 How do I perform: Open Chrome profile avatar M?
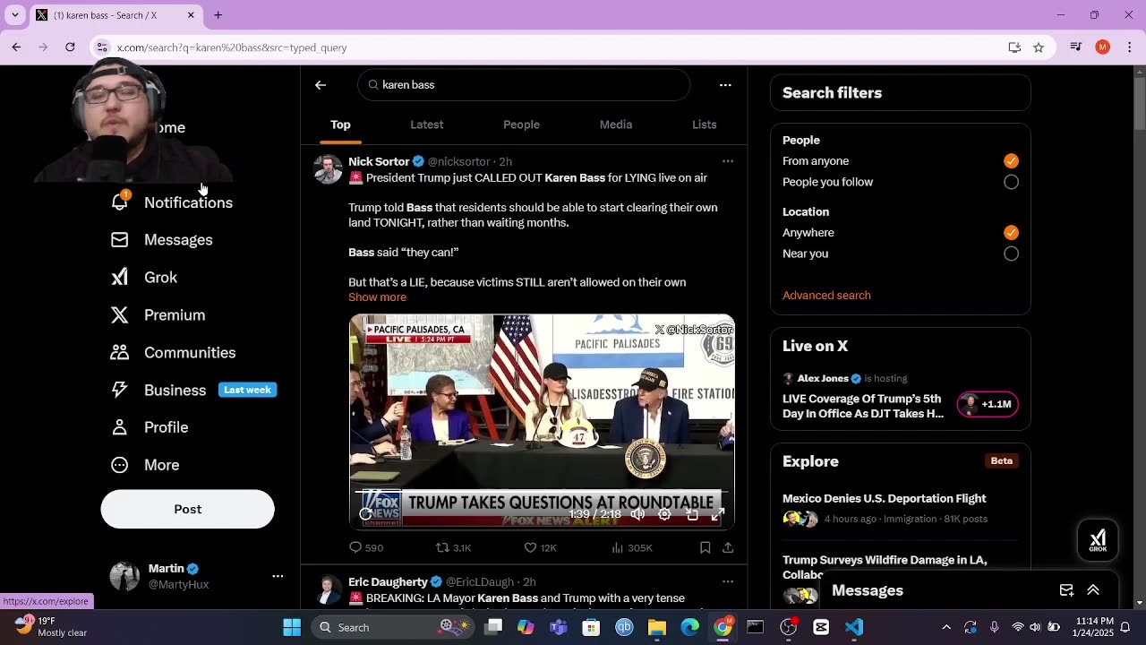click(x=1102, y=47)
